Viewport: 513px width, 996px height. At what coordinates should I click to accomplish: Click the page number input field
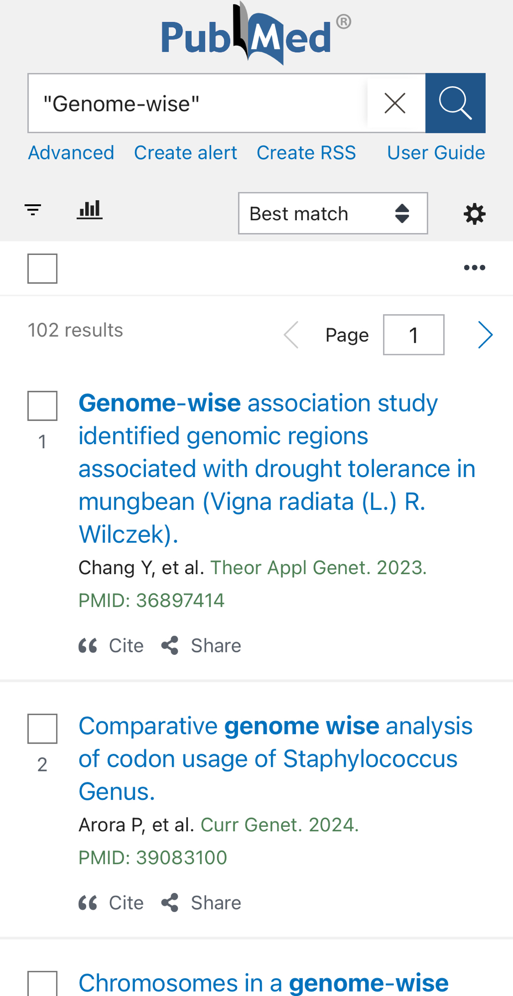[413, 335]
